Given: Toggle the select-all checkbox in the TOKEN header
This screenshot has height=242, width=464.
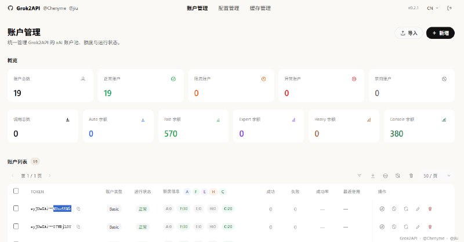Looking at the screenshot, I should tap(16, 191).
